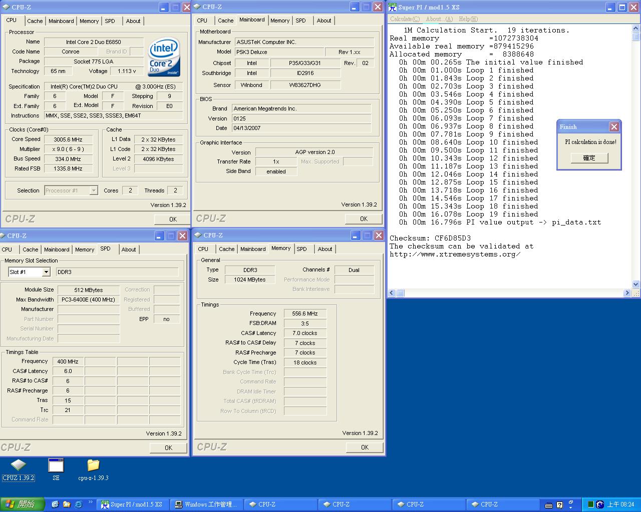Switch to Windows Task Manager in the taskbar

[206, 504]
